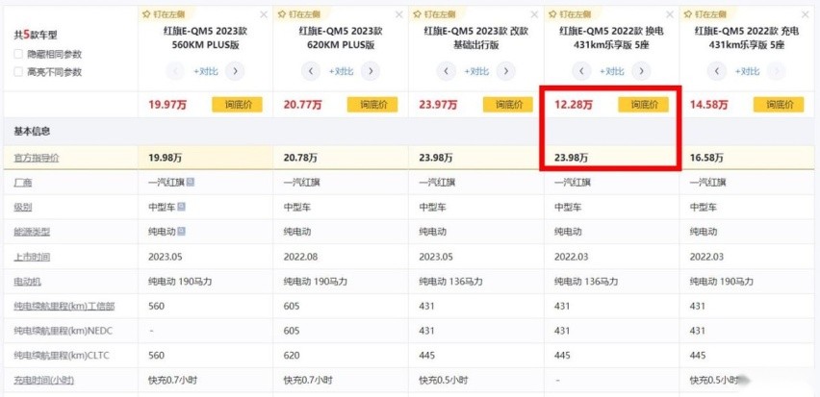The width and height of the screenshot is (820, 397).
Task: Tick the 隐藏相同参数 checkbox
Action: [x=18, y=54]
